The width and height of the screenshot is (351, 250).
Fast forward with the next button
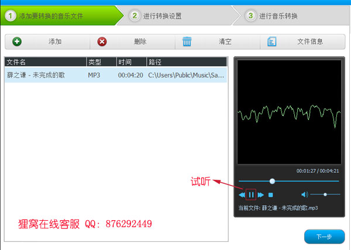coord(260,195)
